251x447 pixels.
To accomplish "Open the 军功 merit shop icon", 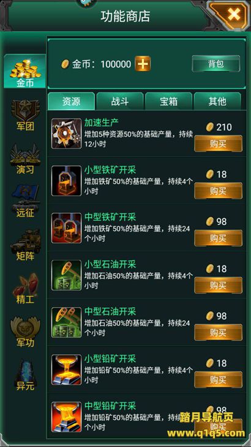I will (25, 332).
